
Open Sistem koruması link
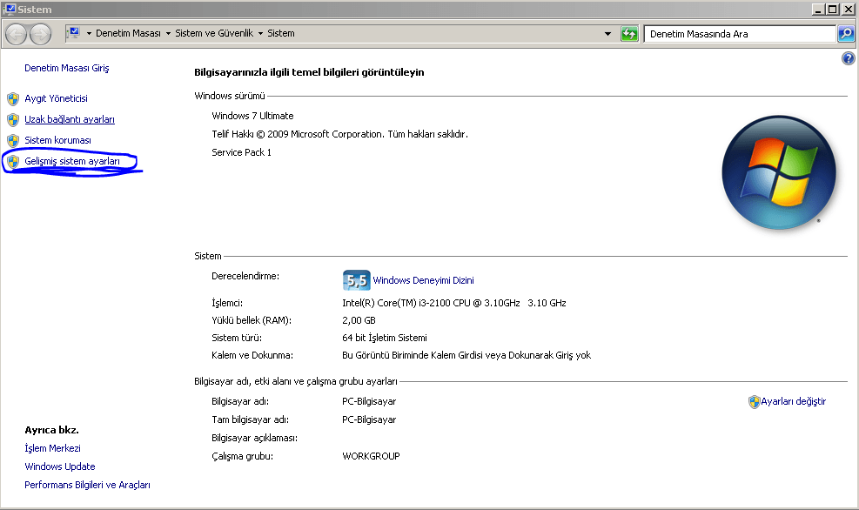pyautogui.click(x=57, y=140)
